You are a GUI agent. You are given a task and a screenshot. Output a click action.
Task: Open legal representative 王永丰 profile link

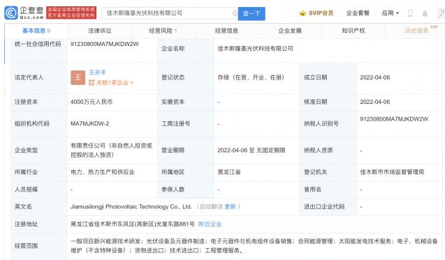tap(97, 72)
